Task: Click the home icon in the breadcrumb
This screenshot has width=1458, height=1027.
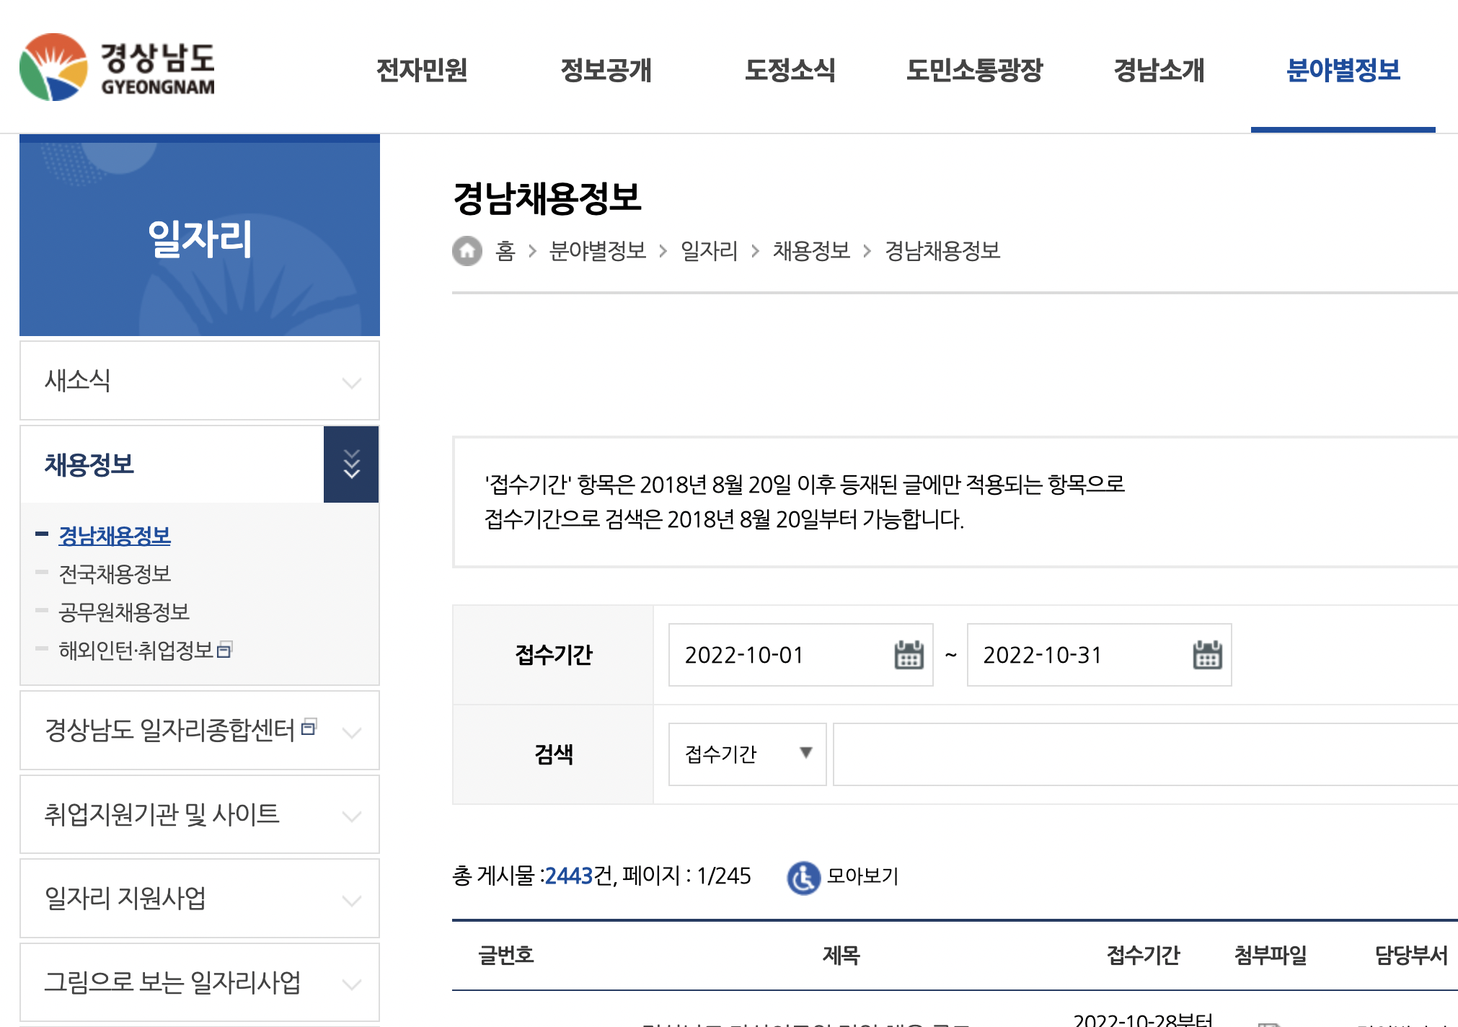Action: click(x=467, y=251)
